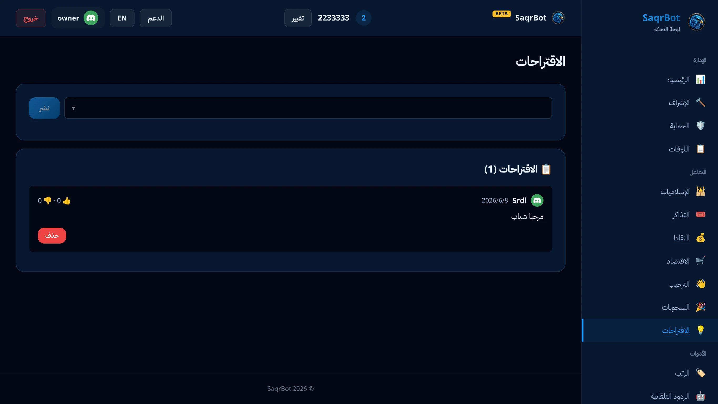
Task: Click the dropdown arrow in the select box
Action: (x=74, y=108)
